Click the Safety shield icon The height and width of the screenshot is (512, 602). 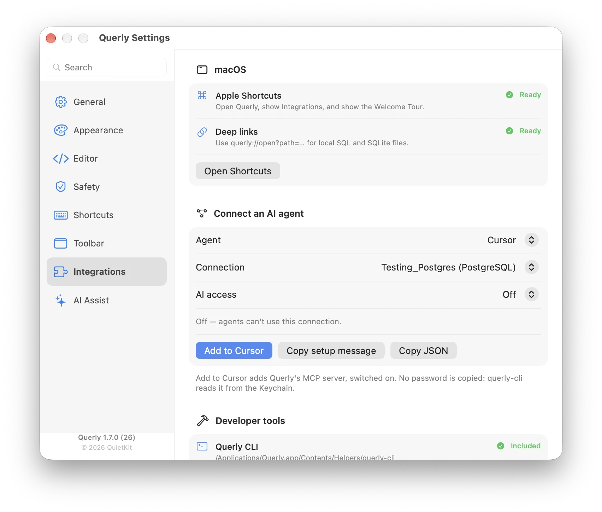point(60,187)
